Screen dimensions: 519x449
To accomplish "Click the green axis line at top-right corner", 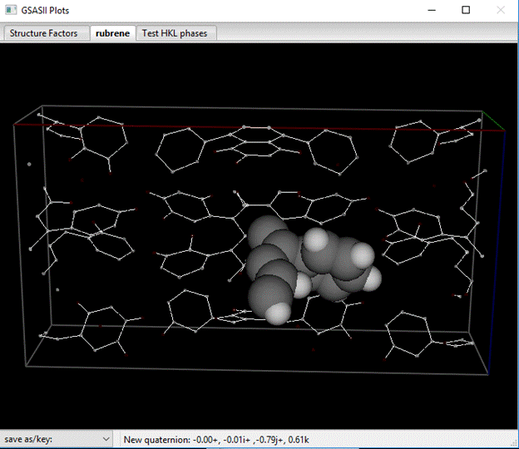I will click(494, 121).
